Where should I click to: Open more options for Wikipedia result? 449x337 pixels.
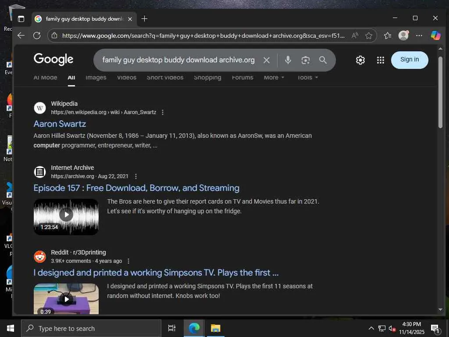163,112
